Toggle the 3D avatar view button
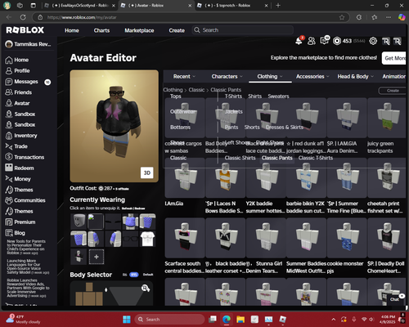409x327 pixels. [147, 172]
